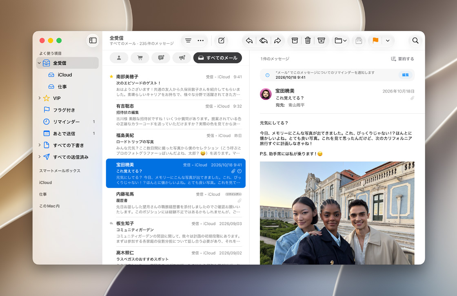Click the recipient 青山周平
This screenshot has height=296, width=457.
[296, 105]
